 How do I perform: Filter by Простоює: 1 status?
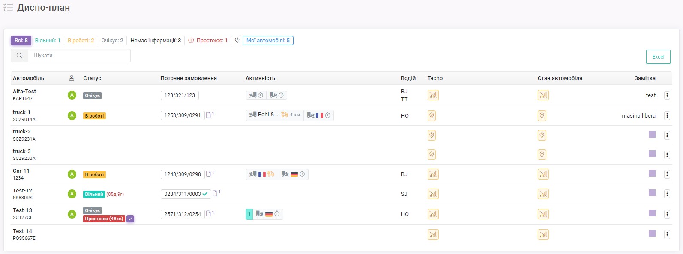pos(208,41)
